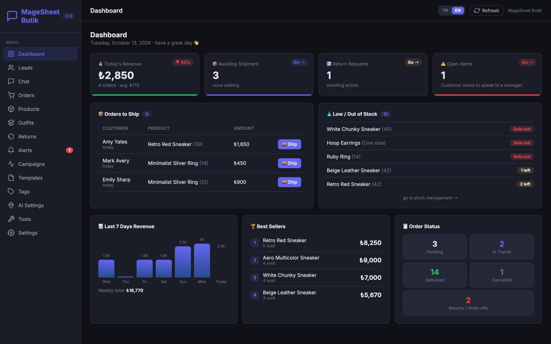The height and width of the screenshot is (344, 551).
Task: Open the Leads menu item
Action: point(40,68)
